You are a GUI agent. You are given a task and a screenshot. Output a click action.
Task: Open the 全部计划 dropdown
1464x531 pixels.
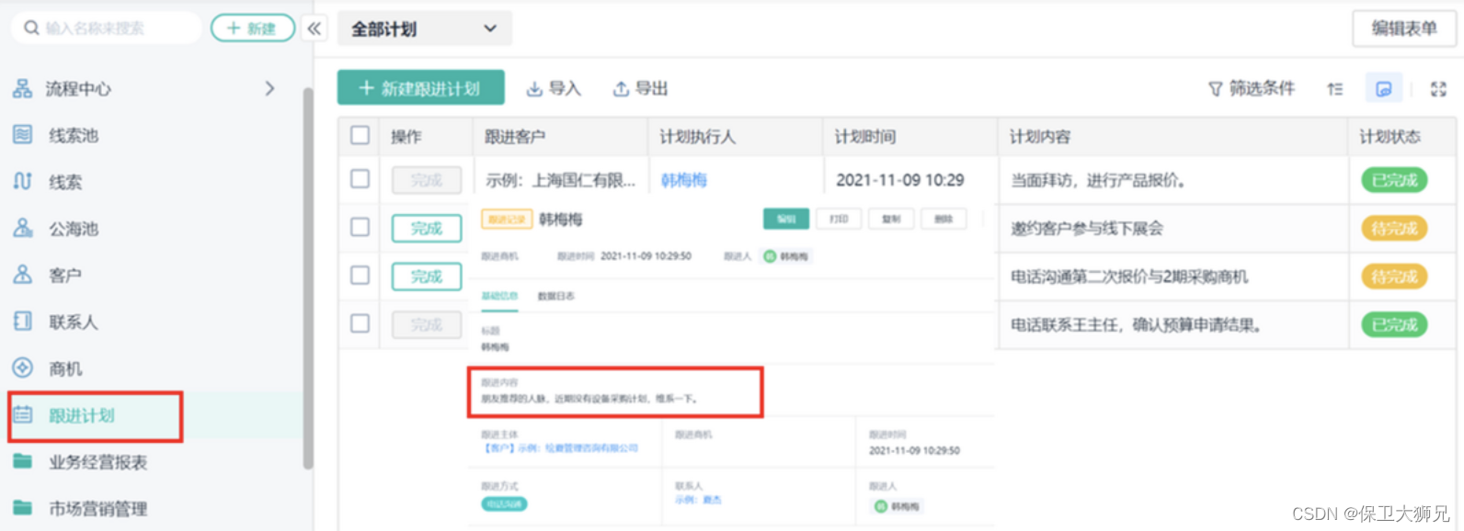[x=424, y=28]
